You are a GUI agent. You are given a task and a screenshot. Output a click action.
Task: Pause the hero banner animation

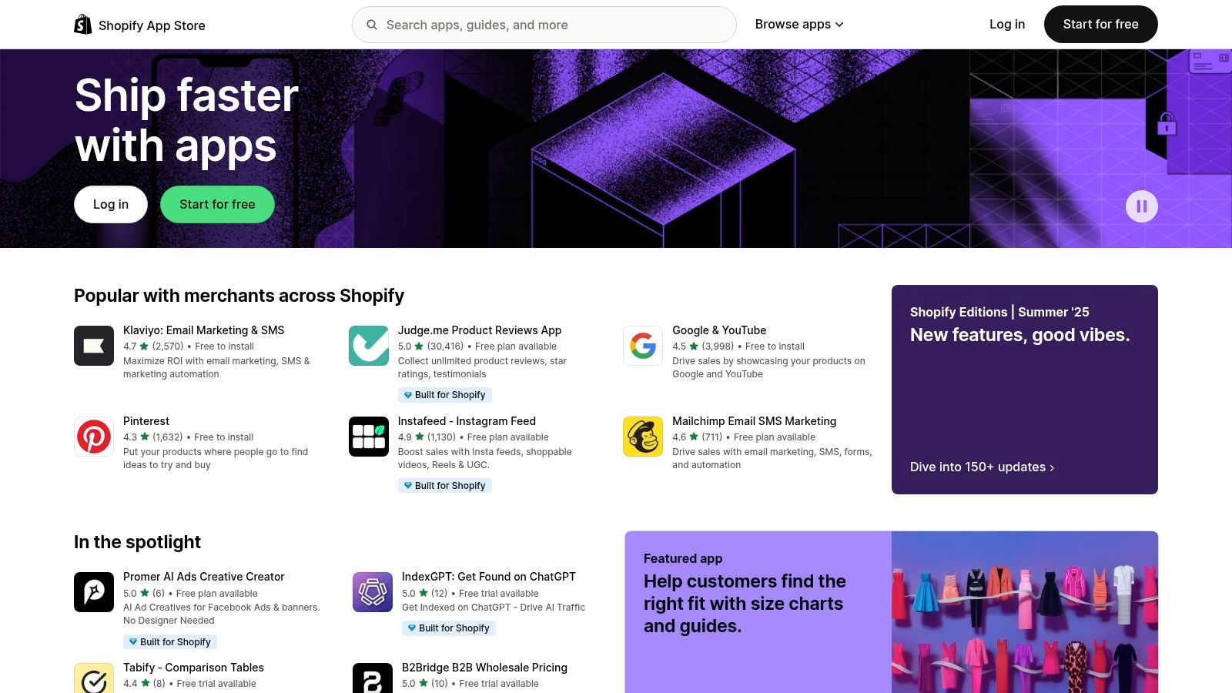[1142, 206]
